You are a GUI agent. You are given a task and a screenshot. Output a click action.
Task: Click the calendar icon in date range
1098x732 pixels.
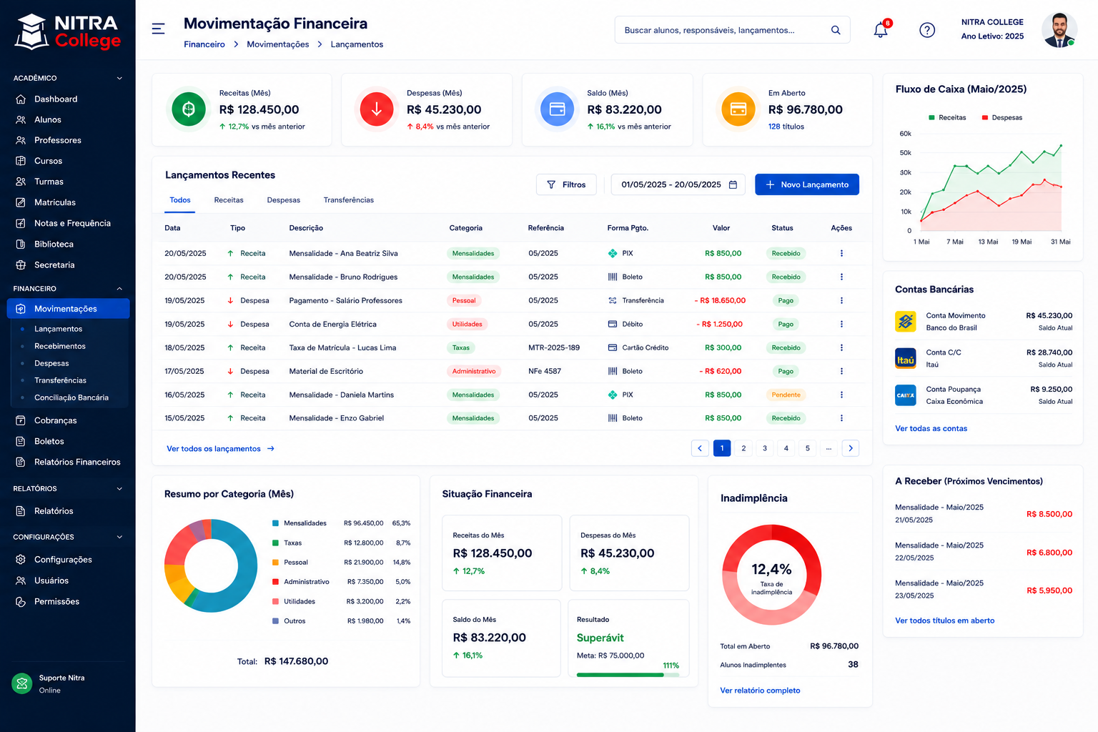tap(733, 184)
